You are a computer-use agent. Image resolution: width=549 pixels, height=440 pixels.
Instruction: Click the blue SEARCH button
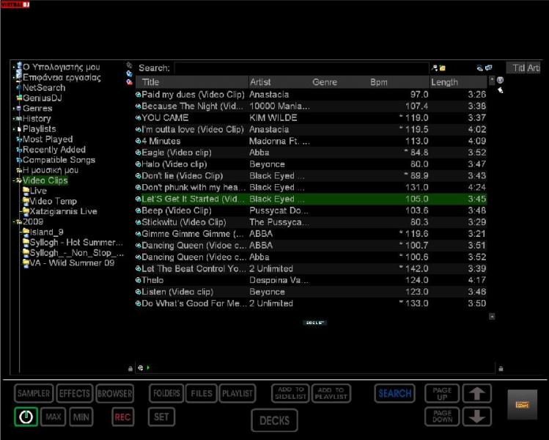coord(394,393)
